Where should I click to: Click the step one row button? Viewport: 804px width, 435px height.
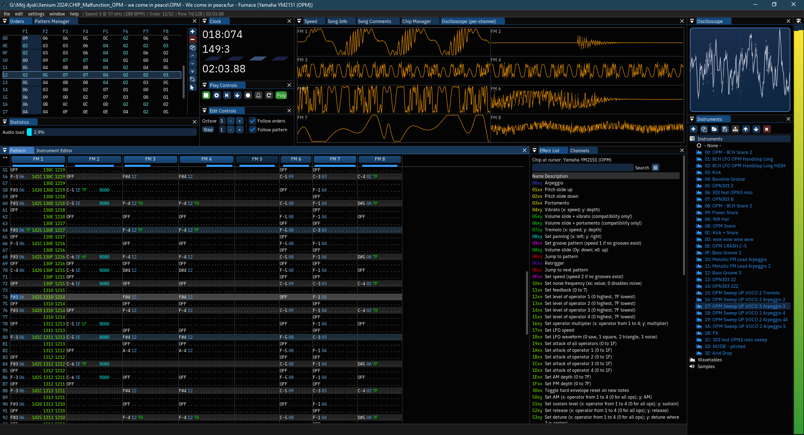(237, 95)
